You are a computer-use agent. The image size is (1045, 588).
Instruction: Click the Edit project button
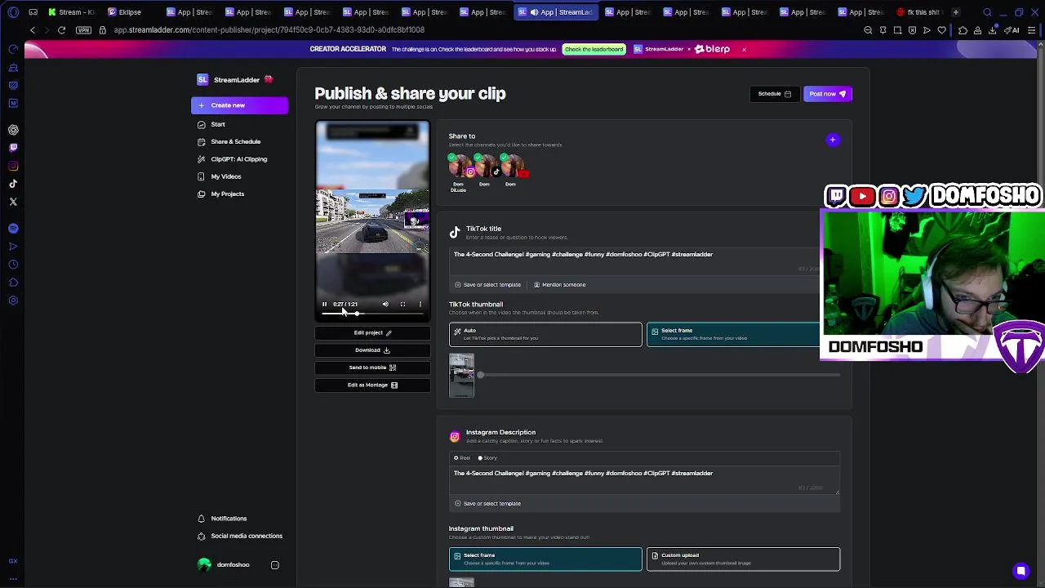tap(372, 332)
